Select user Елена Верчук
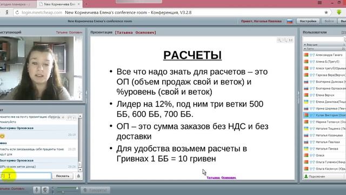 [x=324, y=95]
